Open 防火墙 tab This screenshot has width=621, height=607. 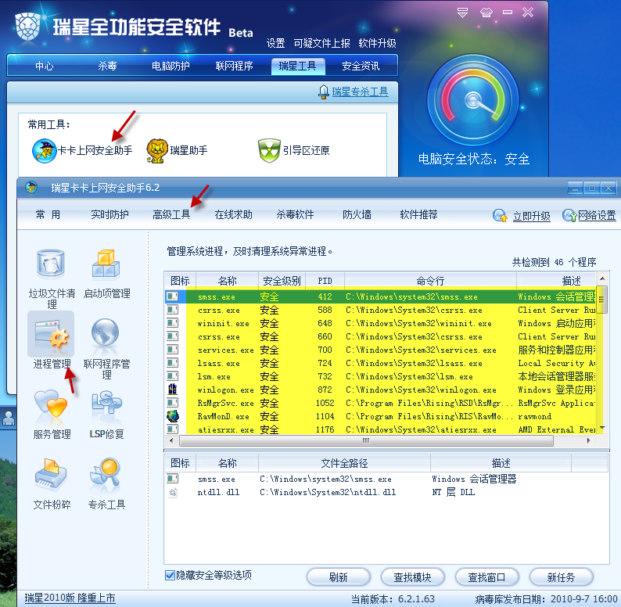coord(357,215)
